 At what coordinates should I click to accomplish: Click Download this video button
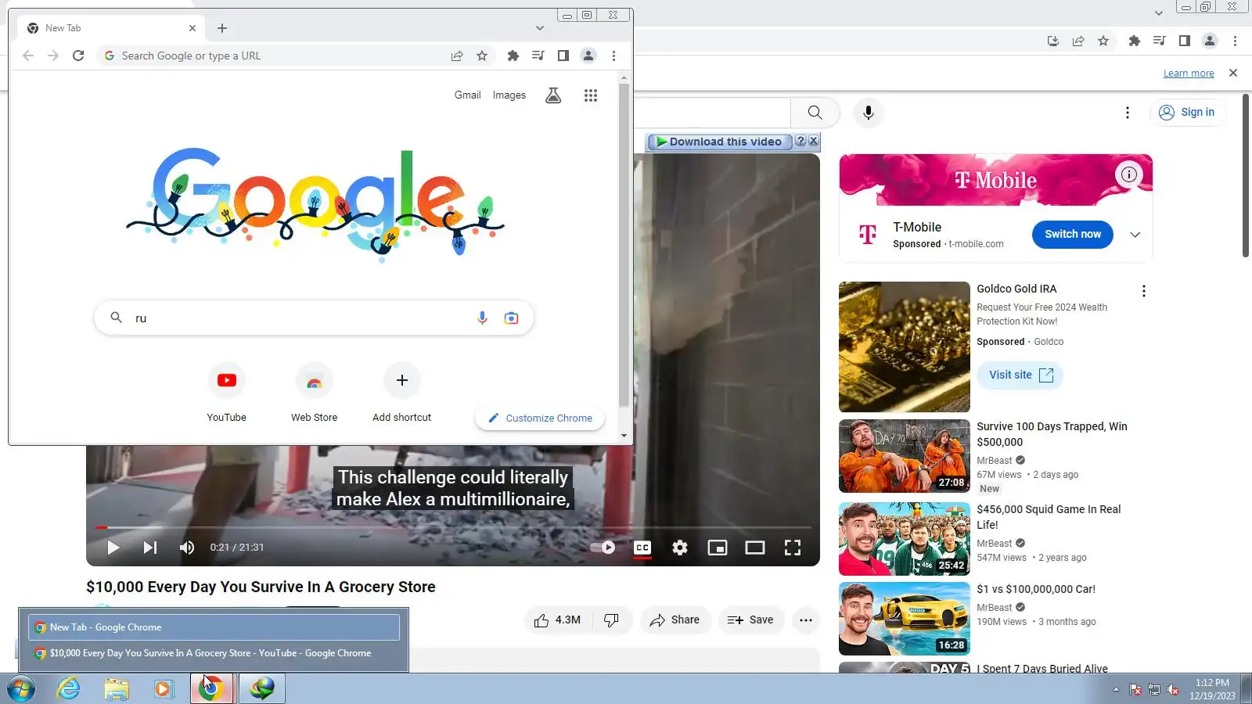coord(719,142)
